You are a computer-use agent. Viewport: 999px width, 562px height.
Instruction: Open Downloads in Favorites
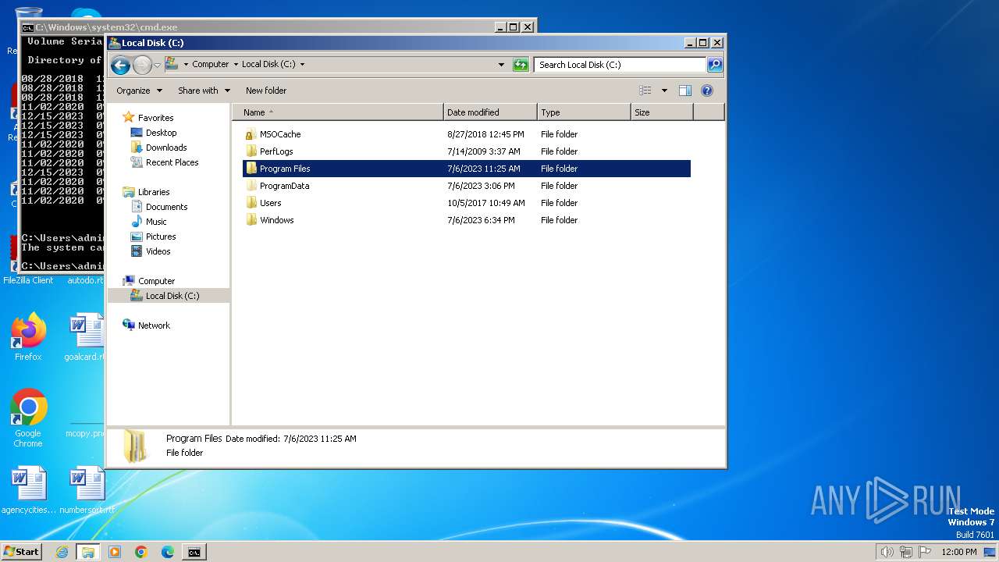pyautogui.click(x=166, y=148)
